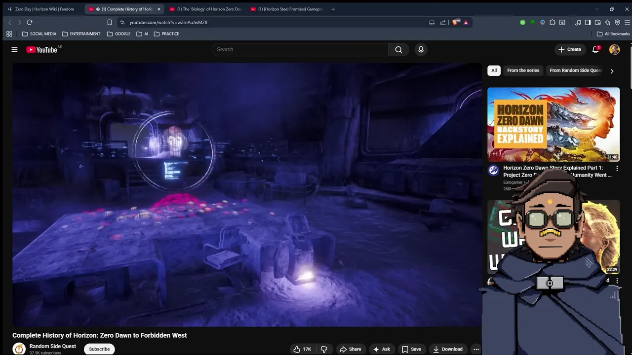Click the Create button
This screenshot has height=355, width=632.
point(570,49)
